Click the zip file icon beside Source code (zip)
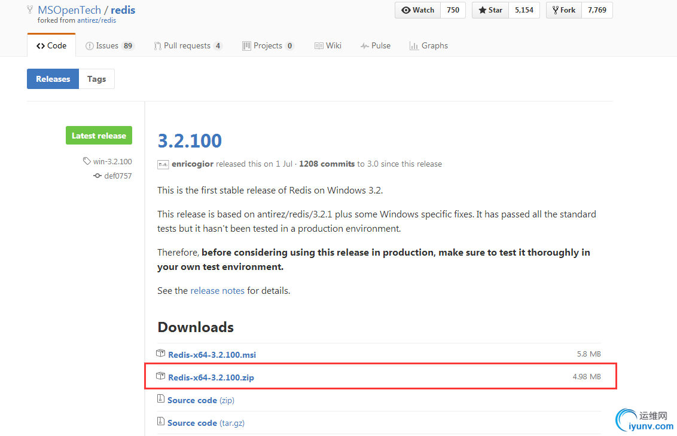Image resolution: width=677 pixels, height=436 pixels. pos(161,398)
